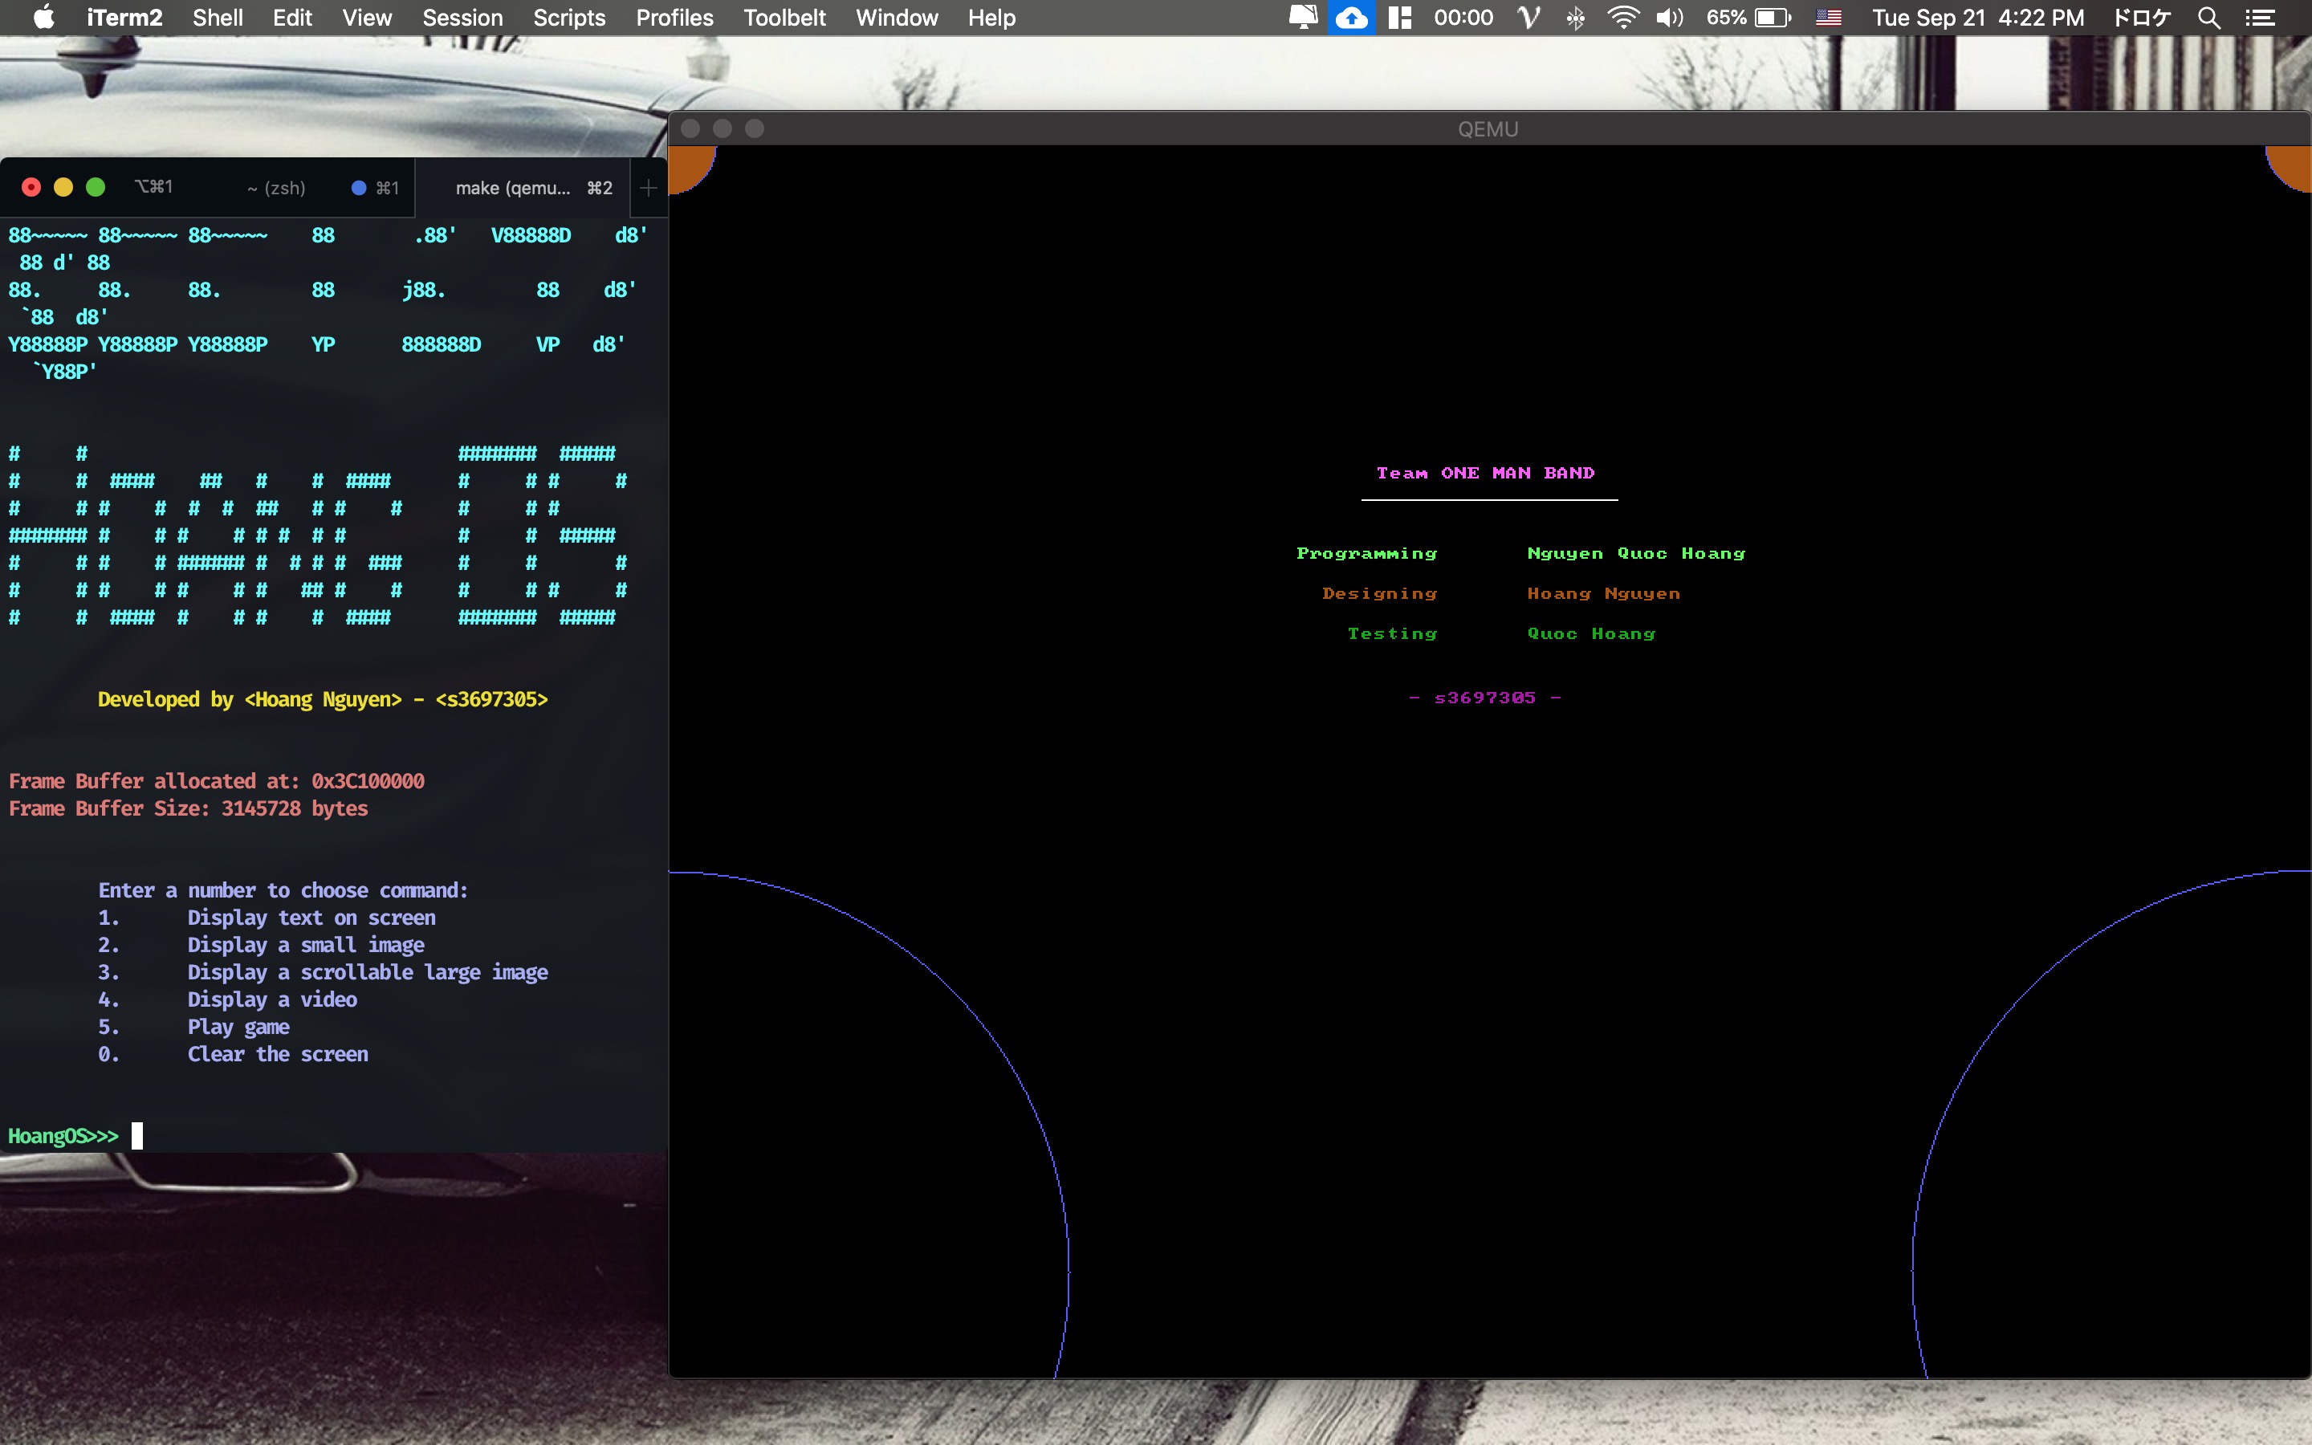
Task: Open Spotlight search magnifier icon
Action: coord(2208,18)
